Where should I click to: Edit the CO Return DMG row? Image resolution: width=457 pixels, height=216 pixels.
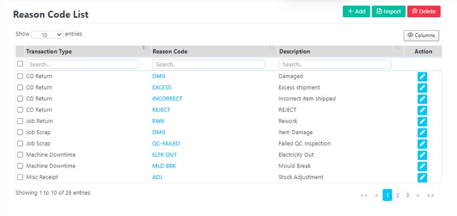(422, 77)
